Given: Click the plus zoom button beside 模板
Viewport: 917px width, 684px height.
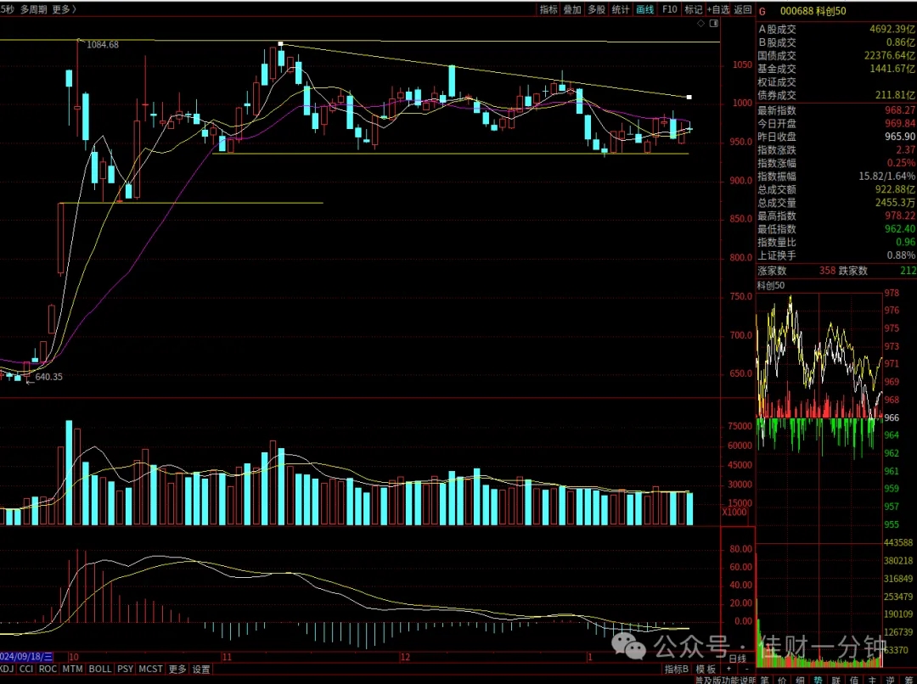Looking at the screenshot, I should coord(729,669).
